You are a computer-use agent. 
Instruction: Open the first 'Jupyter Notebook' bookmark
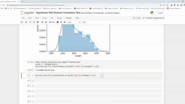pyautogui.click(x=81, y=8)
